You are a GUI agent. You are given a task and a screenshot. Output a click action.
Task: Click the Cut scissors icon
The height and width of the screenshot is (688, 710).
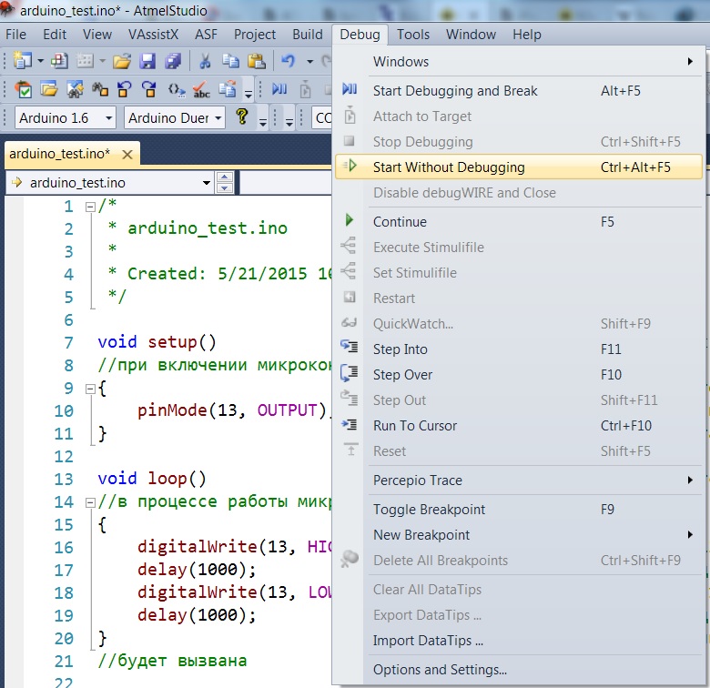coord(206,62)
